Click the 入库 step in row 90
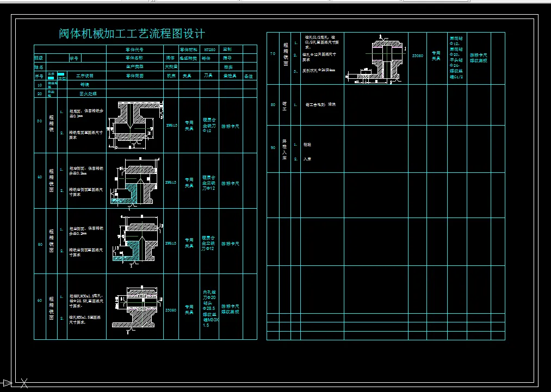 click(307, 159)
